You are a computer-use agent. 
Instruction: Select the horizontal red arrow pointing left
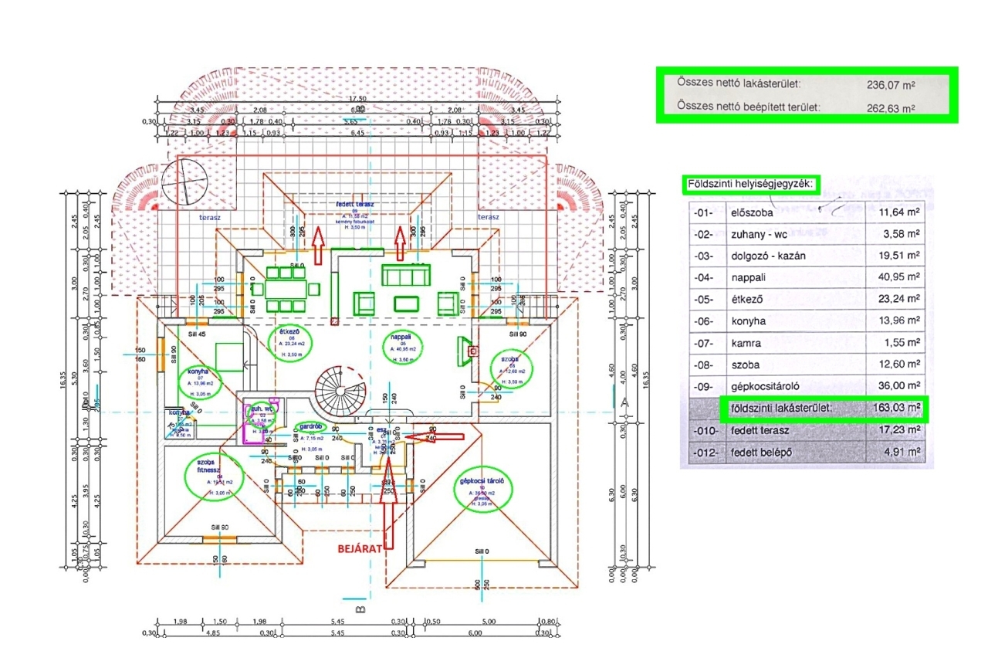point(435,438)
